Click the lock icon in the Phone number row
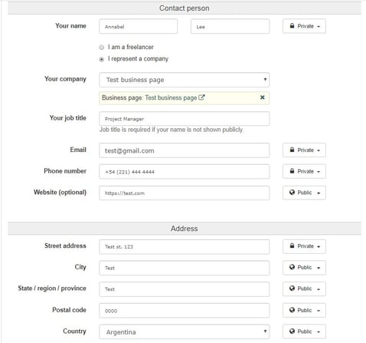The width and height of the screenshot is (366, 343). coord(292,171)
